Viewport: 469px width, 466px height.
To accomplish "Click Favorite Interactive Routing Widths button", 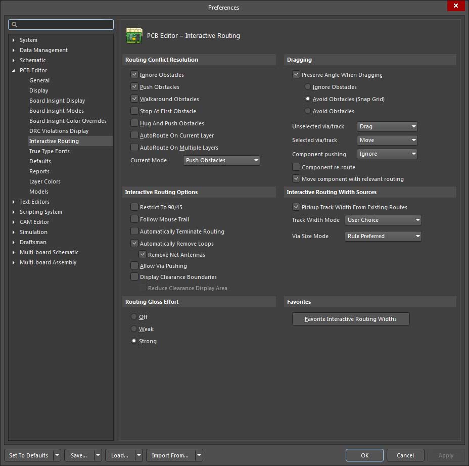I will click(x=351, y=319).
